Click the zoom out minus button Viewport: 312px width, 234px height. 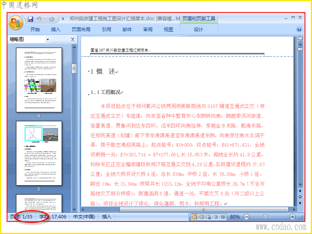tap(246, 217)
